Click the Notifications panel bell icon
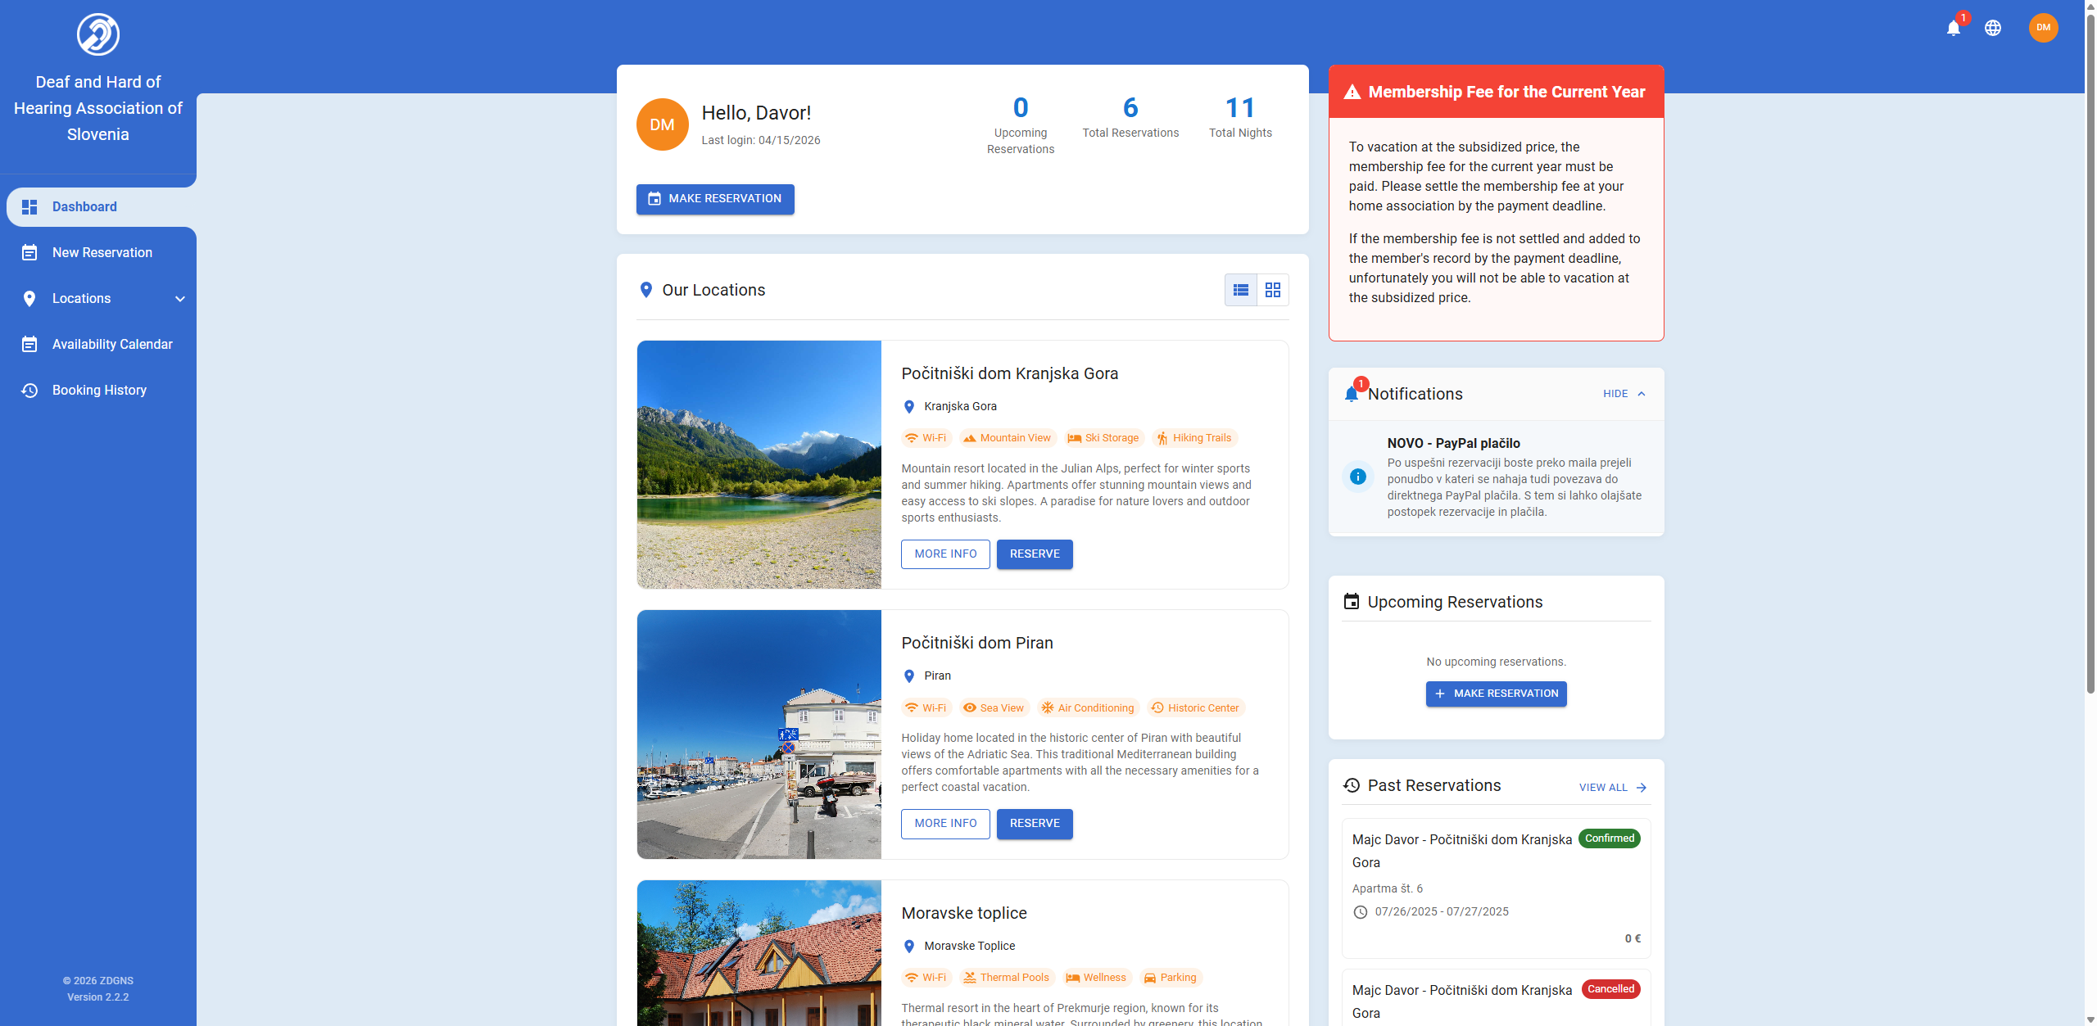 click(1352, 395)
